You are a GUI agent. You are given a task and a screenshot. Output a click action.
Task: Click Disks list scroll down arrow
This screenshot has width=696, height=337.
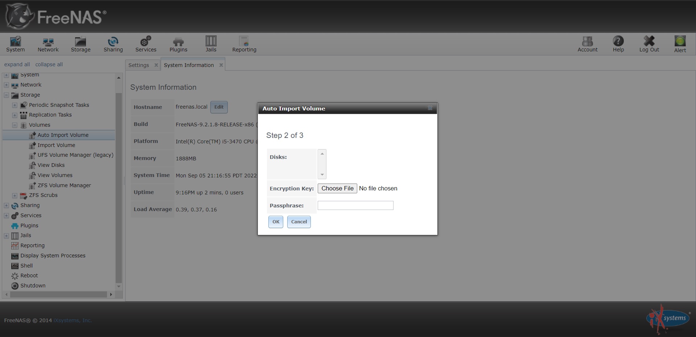pyautogui.click(x=322, y=174)
